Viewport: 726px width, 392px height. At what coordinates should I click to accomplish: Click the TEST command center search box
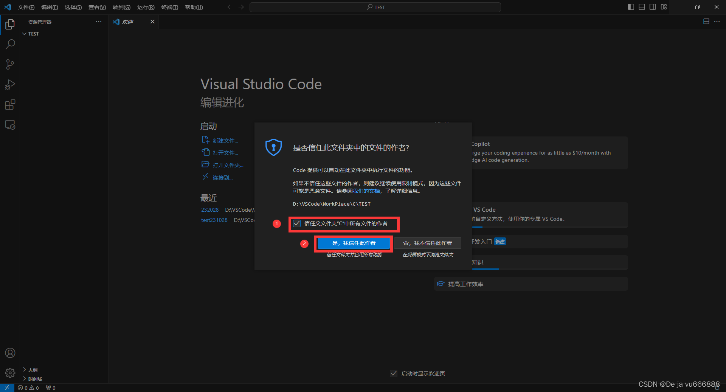pos(375,7)
